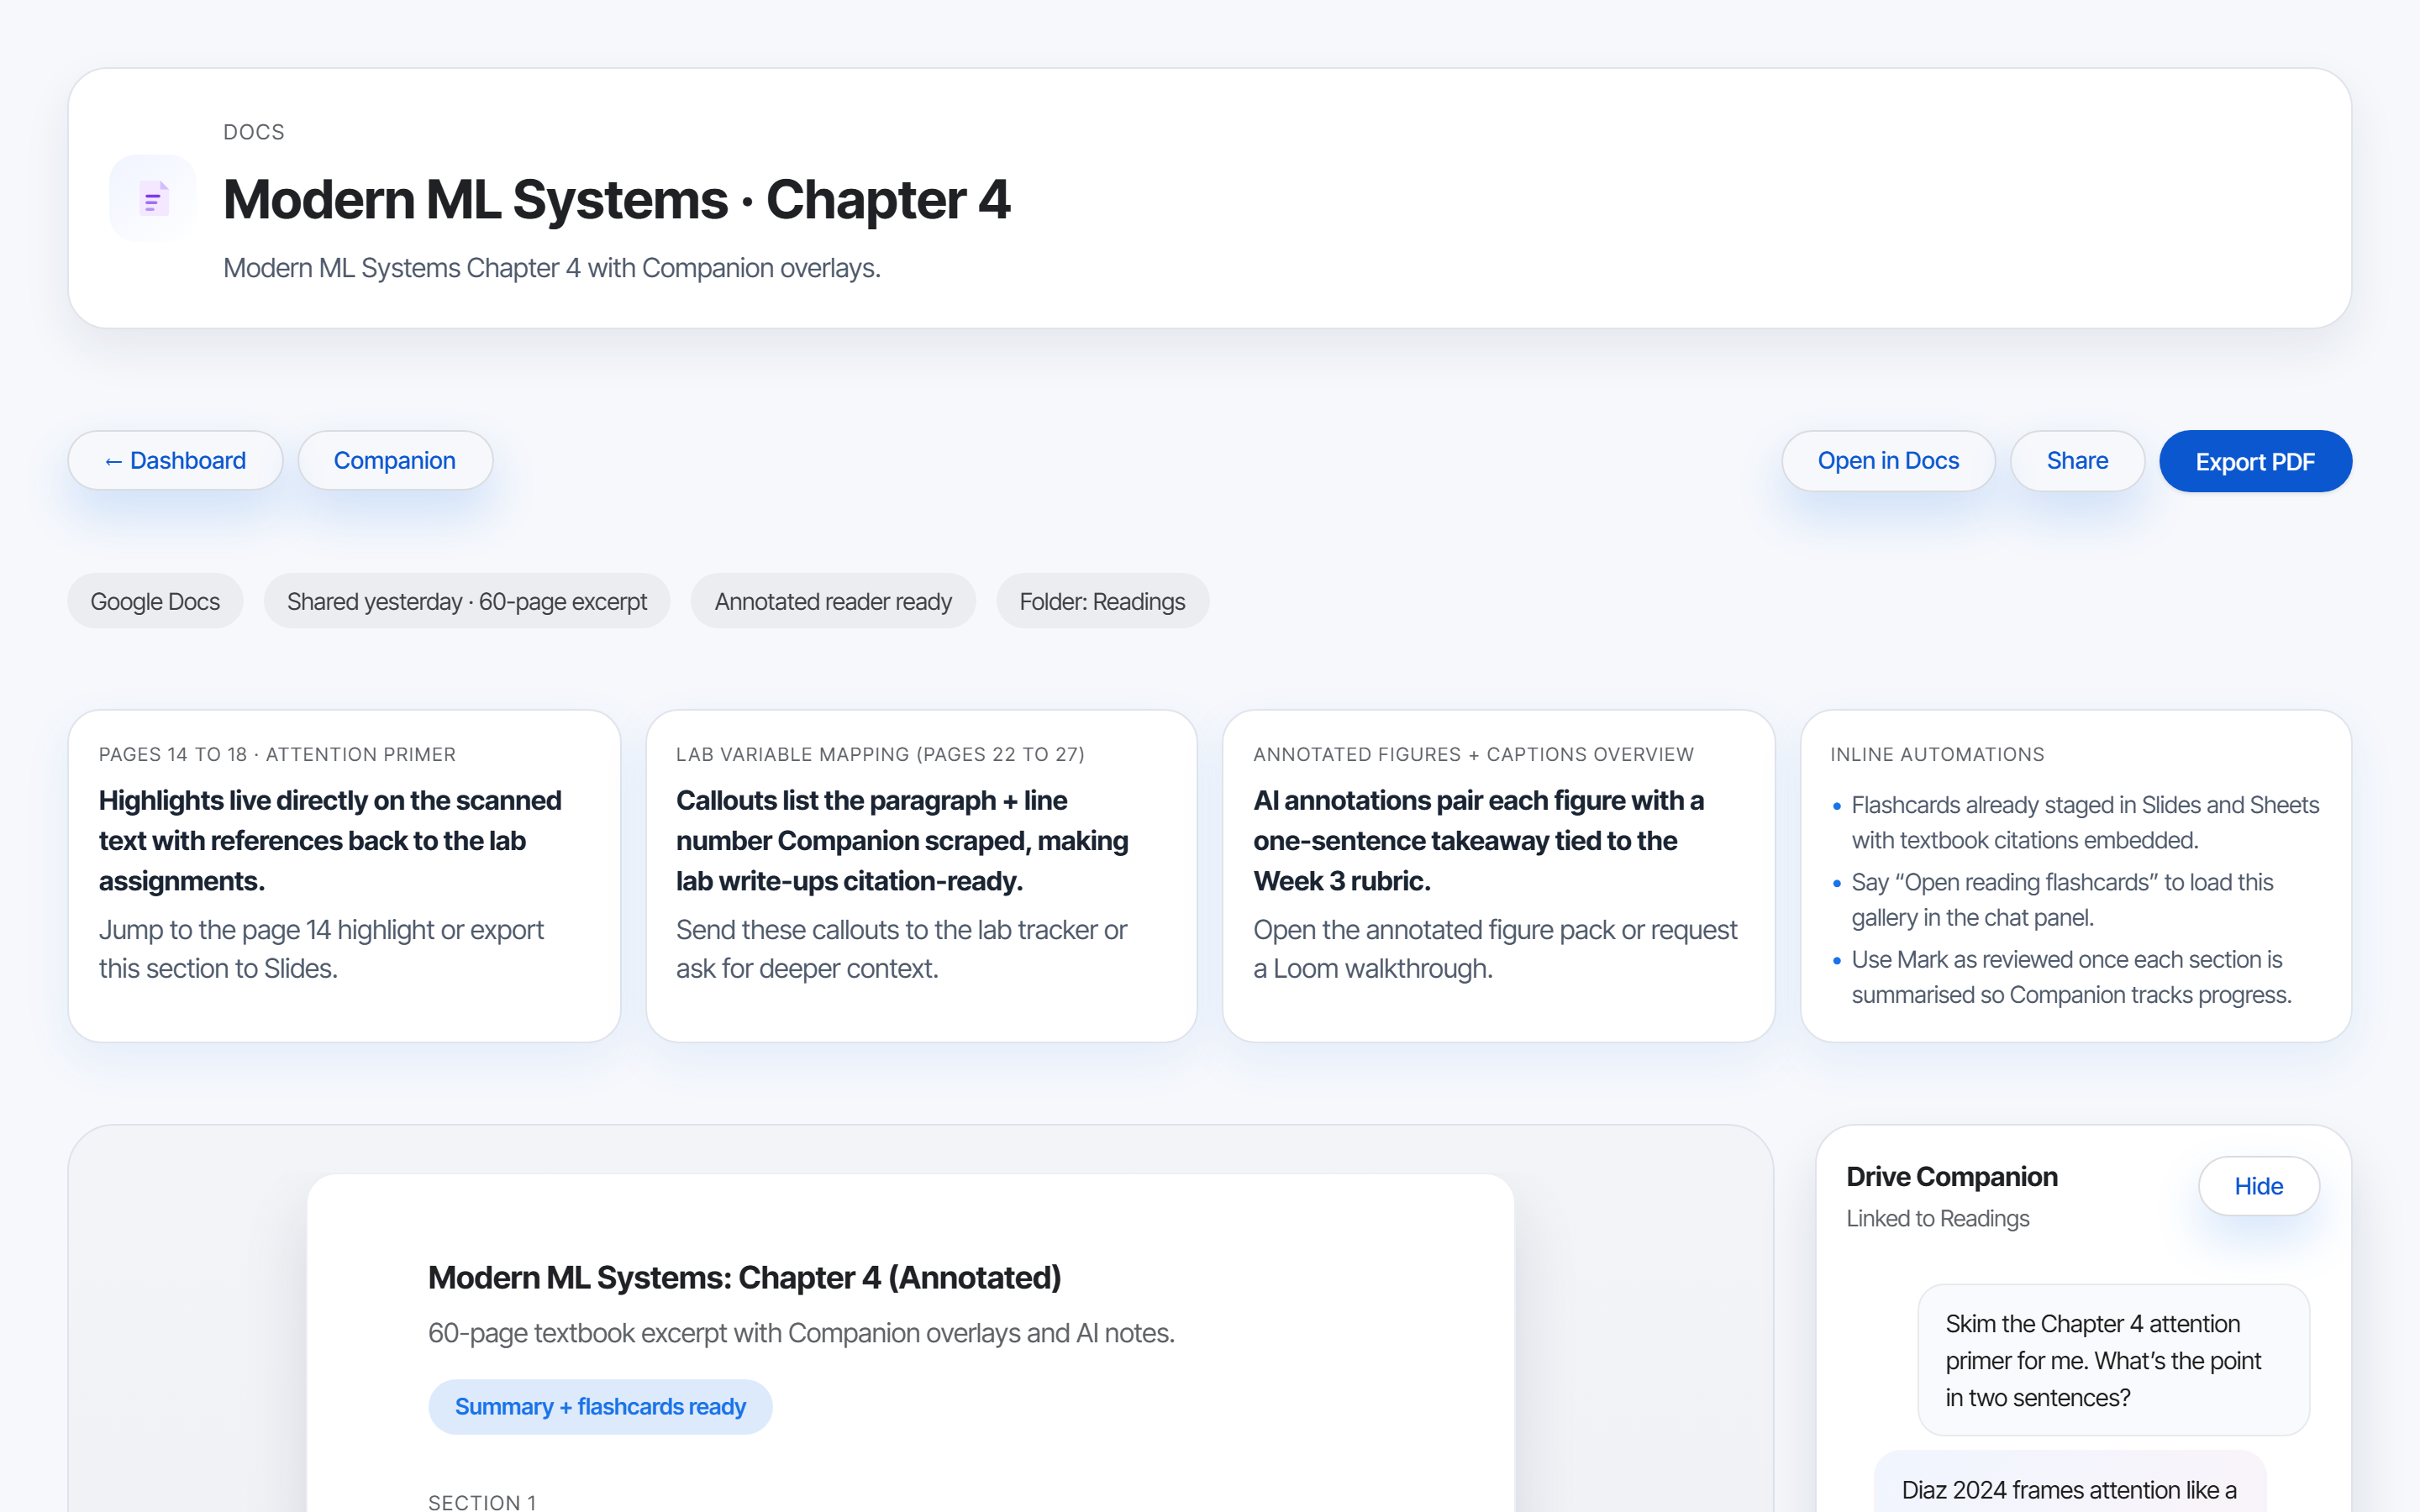Click "Send these callouts to the lab tracker" text
Screen dimensions: 2420x1512
(x=901, y=949)
